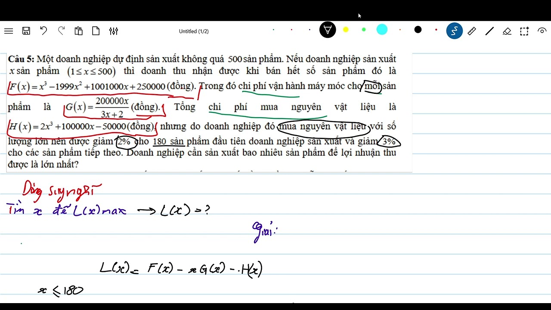Toggle the ruler tool
551x310 pixels.
coord(472,31)
